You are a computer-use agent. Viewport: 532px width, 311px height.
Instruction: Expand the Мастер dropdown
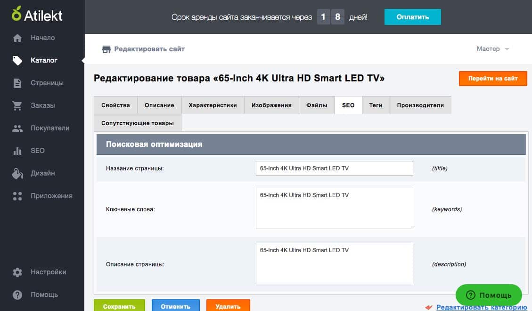(x=492, y=49)
